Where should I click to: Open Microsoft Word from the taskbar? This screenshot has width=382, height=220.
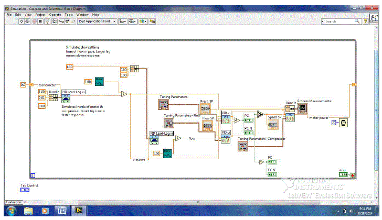click(61, 211)
